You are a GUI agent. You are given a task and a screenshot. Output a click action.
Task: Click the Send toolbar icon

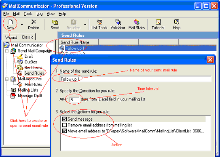55,22
